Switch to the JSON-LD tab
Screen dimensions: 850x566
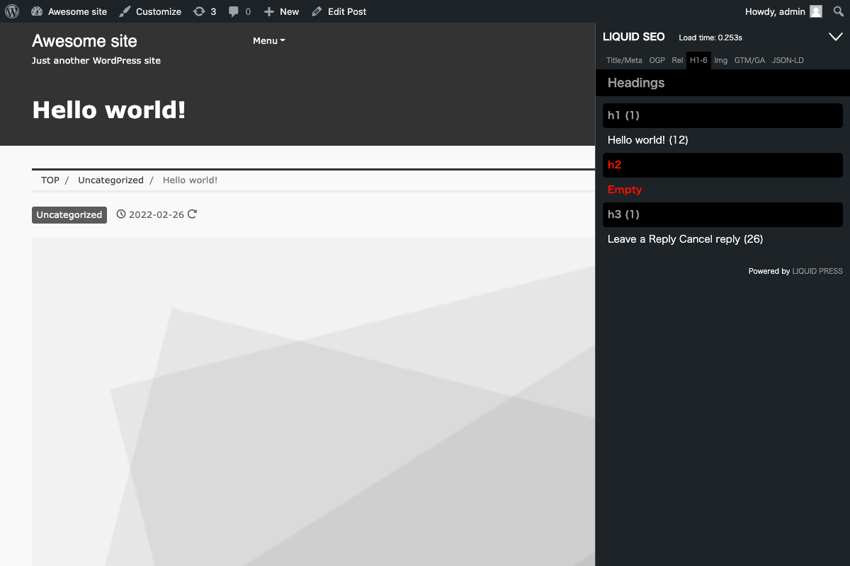788,61
